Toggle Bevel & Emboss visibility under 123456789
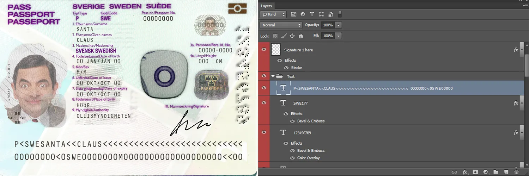 pyautogui.click(x=292, y=150)
